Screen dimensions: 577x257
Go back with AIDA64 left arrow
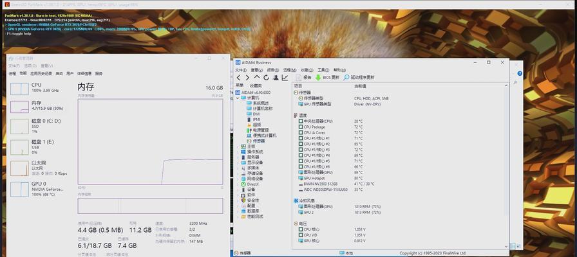(238, 78)
